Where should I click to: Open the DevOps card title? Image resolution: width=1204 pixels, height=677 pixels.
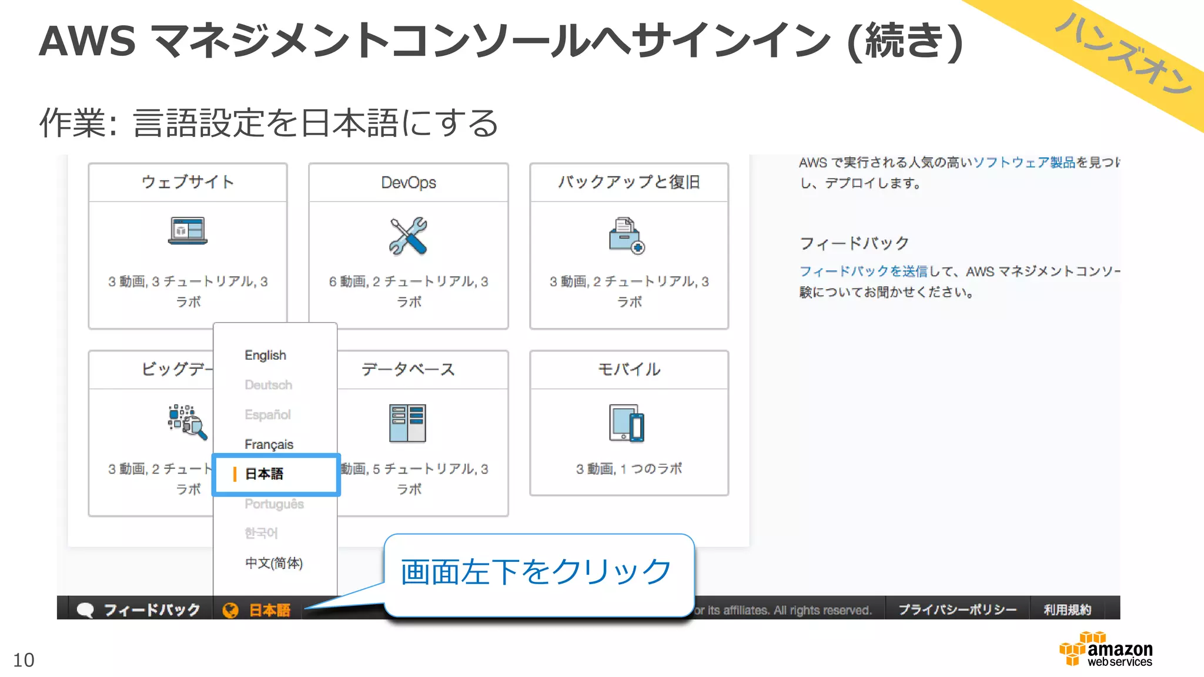409,183
